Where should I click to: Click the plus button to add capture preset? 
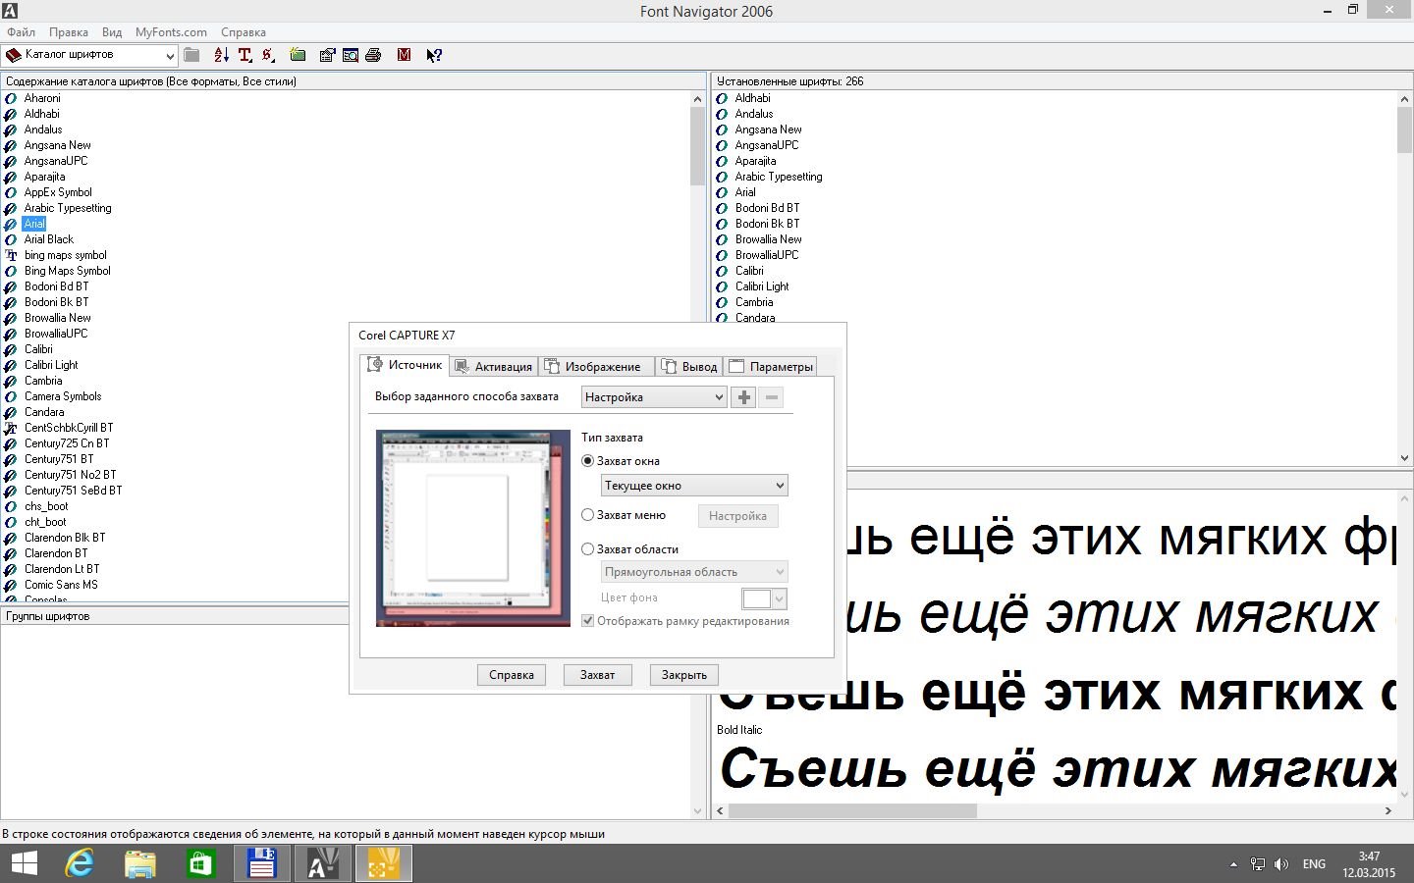pos(743,397)
